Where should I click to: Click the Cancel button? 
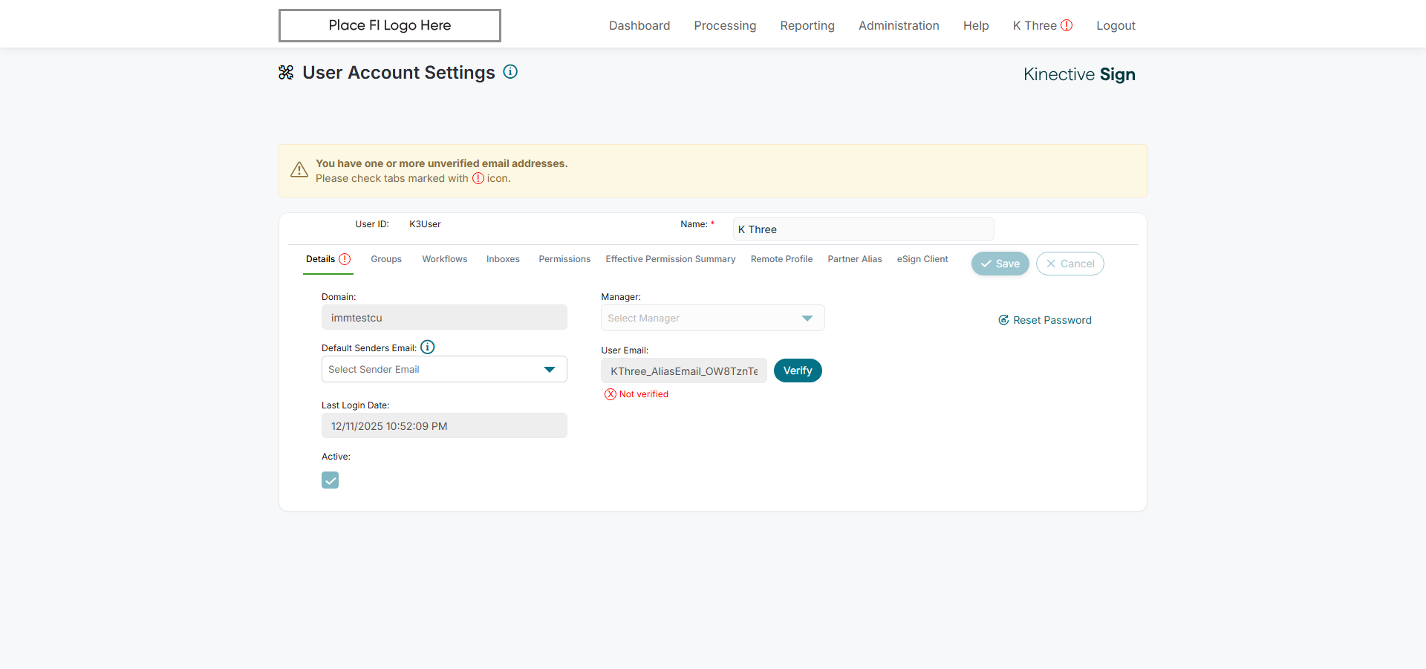1069,264
